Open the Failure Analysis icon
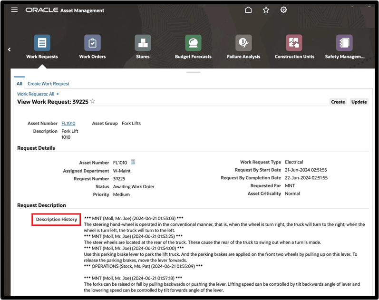This screenshot has height=300, width=379. point(243,43)
